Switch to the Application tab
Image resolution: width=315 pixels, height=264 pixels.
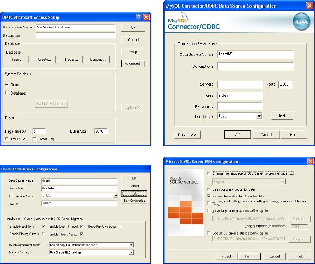[x=14, y=219]
